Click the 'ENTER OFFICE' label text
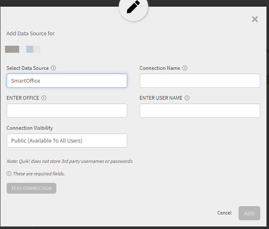The width and height of the screenshot is (269, 229). coord(23,98)
